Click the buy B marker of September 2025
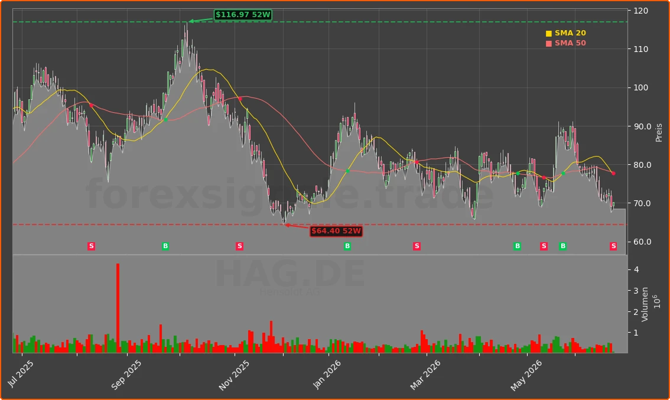The image size is (670, 400). [165, 246]
